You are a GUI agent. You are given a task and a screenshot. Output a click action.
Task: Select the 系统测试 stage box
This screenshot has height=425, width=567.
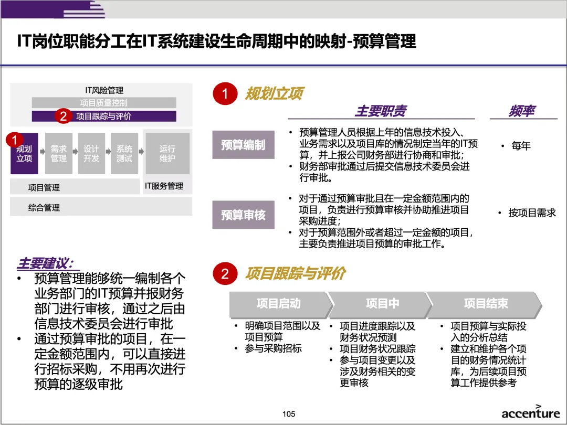click(124, 154)
